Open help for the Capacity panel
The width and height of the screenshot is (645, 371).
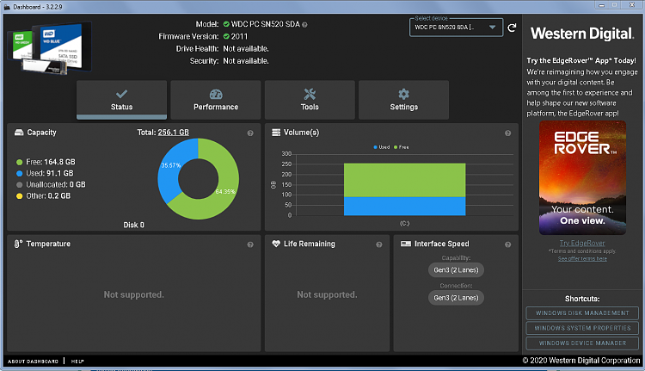coord(250,133)
